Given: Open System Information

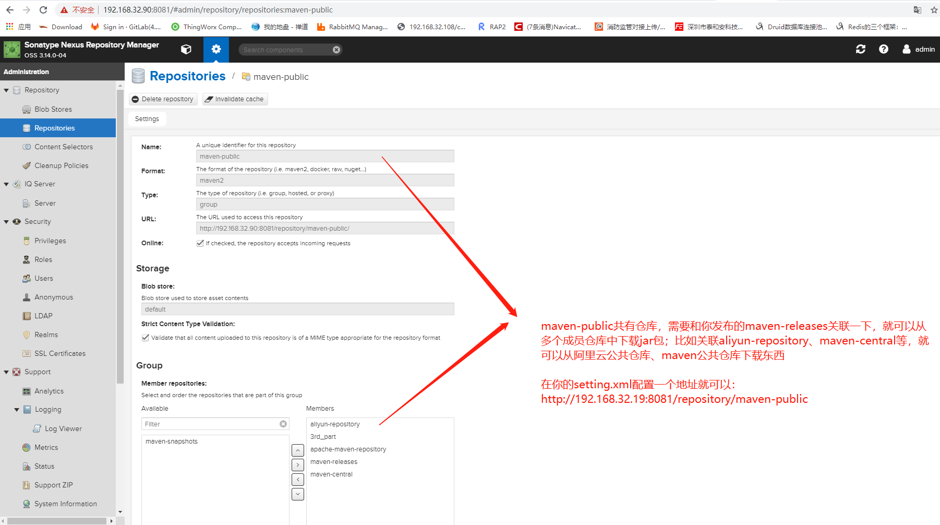Looking at the screenshot, I should coord(65,504).
